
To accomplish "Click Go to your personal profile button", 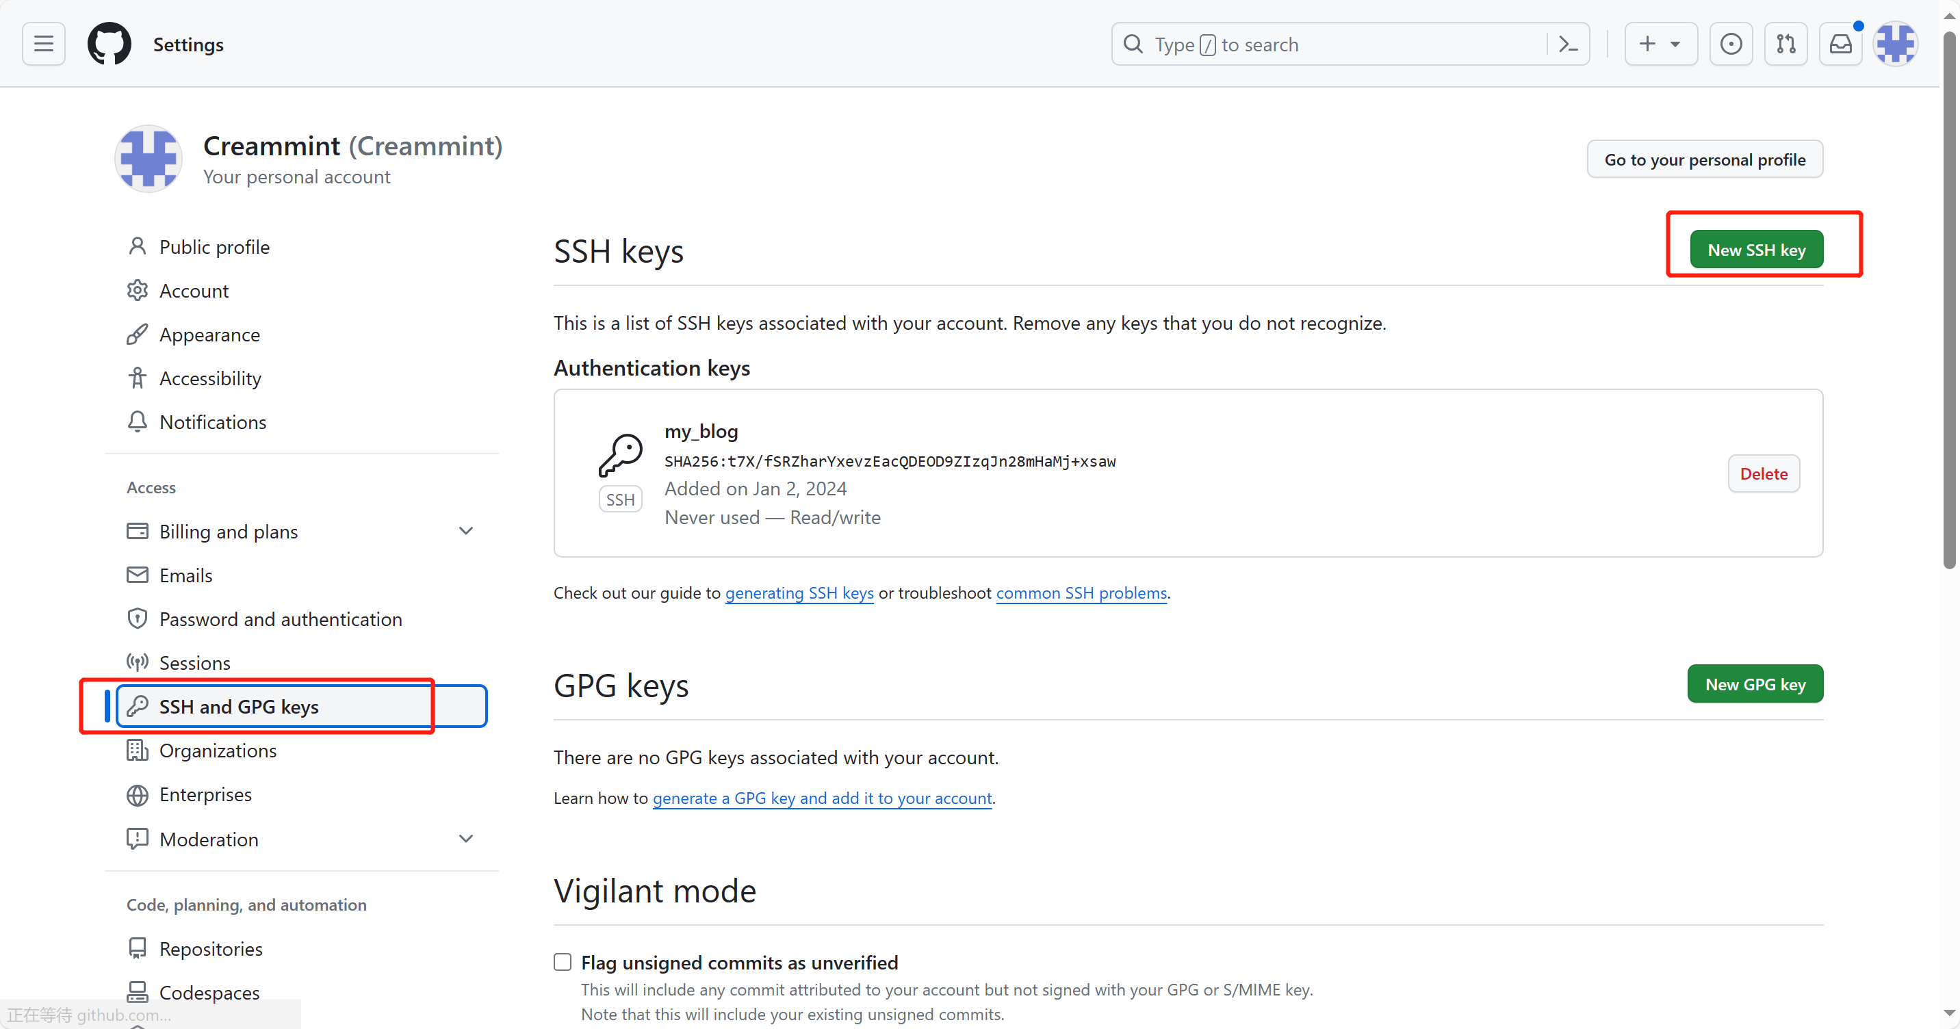I will (1704, 159).
